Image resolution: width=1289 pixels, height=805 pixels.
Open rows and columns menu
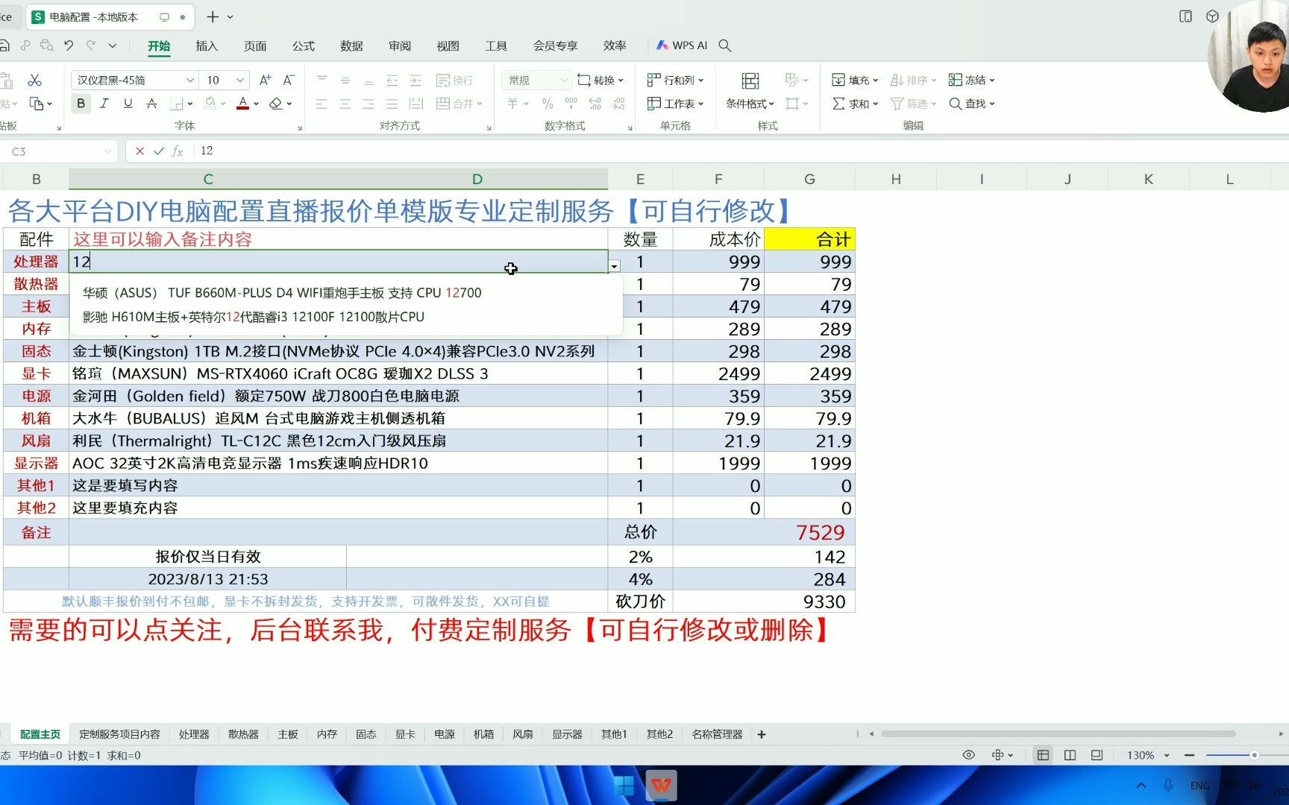tap(675, 80)
